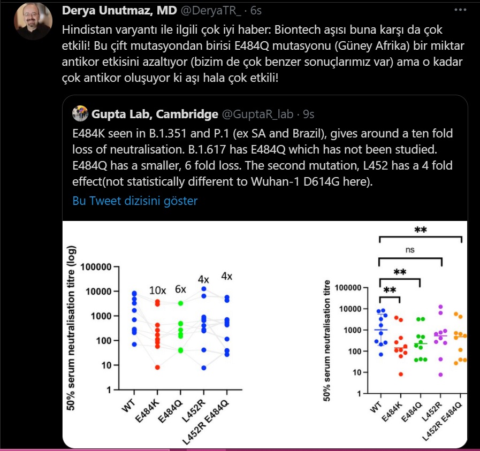The width and height of the screenshot is (480, 451).
Task: Open the @DeryaTR_ handle
Action: tap(211, 10)
